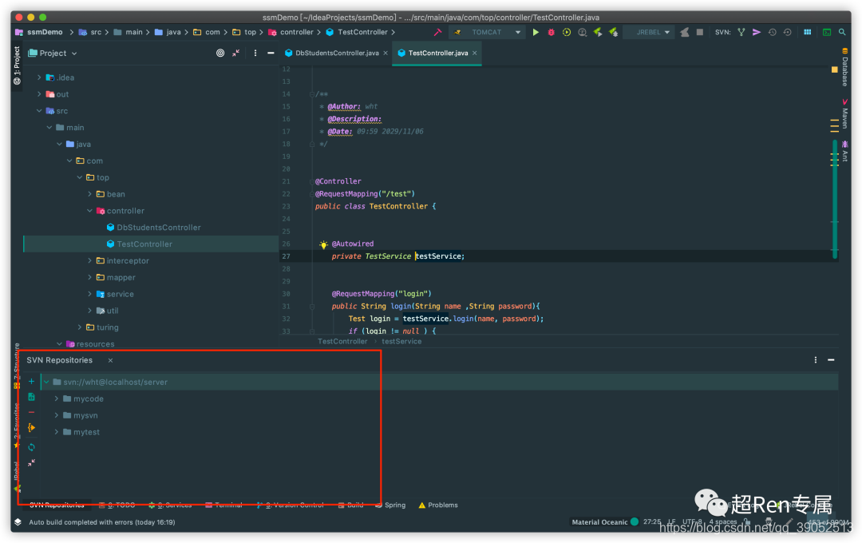Expand the out folder

pos(39,94)
